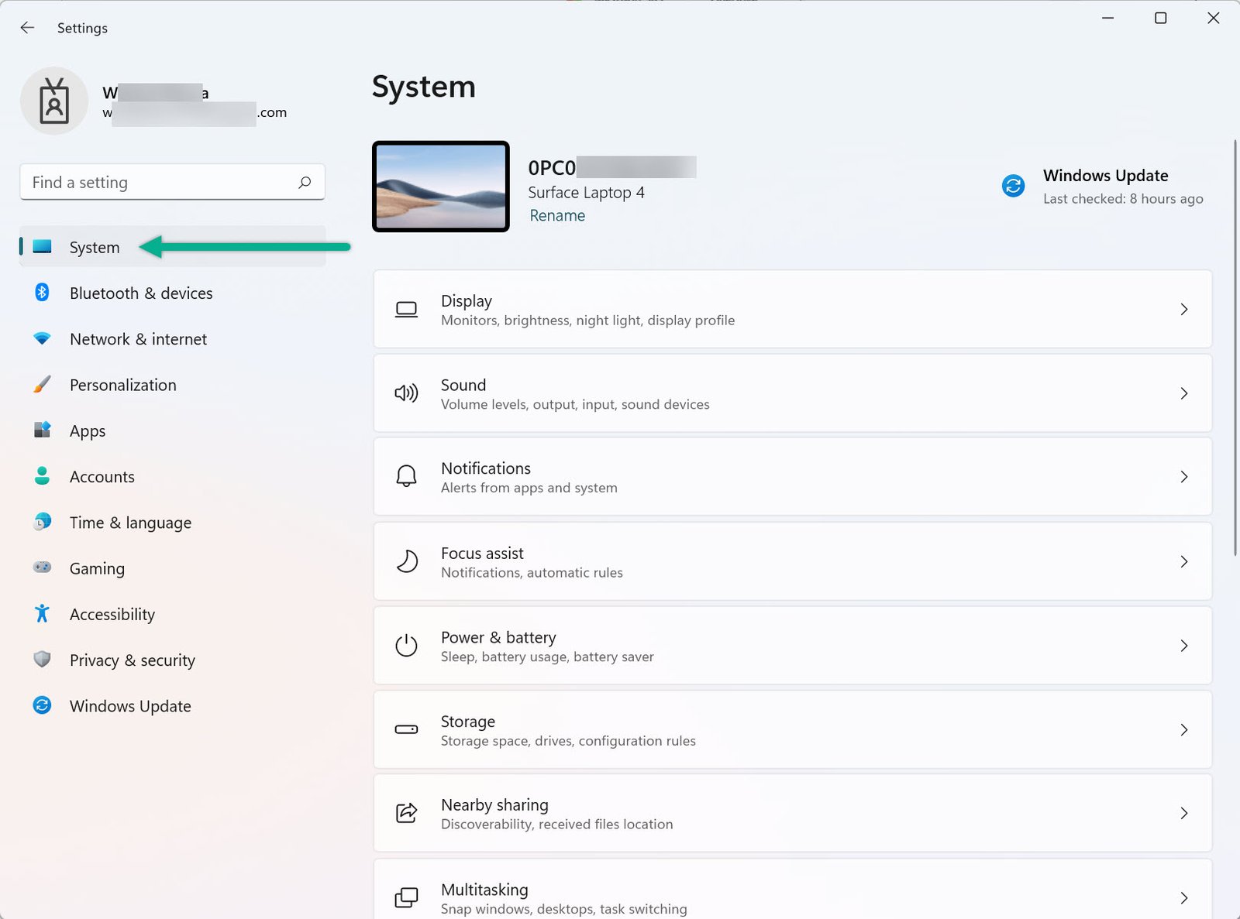Click in the Find a setting box
Viewport: 1240px width, 919px height.
[172, 182]
